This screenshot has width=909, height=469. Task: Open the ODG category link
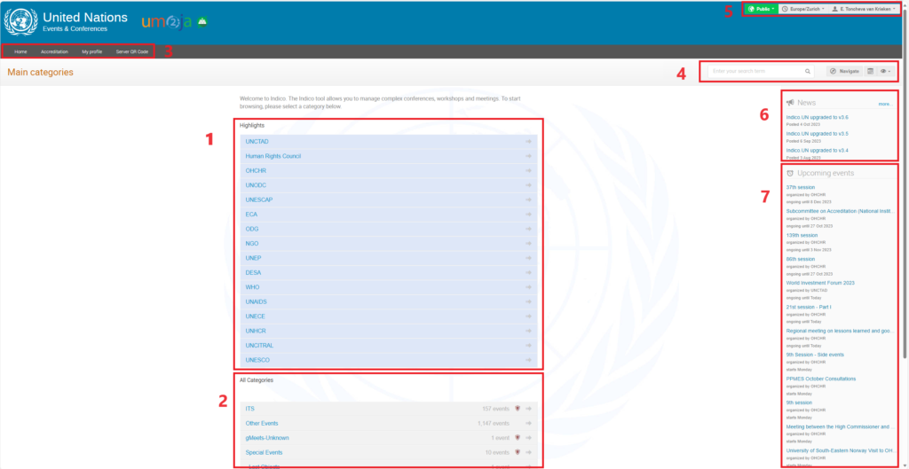[x=252, y=230]
